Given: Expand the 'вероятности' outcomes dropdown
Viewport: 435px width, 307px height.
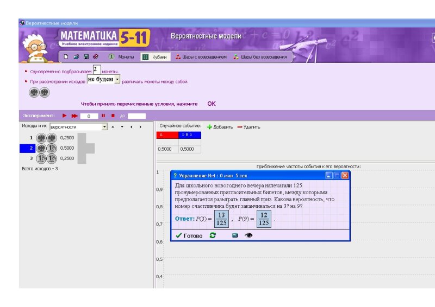Looking at the screenshot, I should pos(105,127).
